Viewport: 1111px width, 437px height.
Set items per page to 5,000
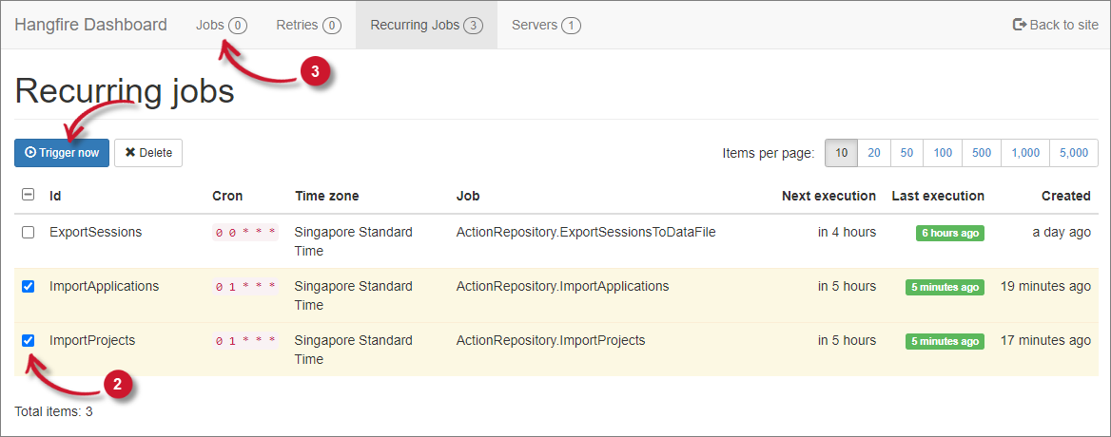coord(1074,153)
